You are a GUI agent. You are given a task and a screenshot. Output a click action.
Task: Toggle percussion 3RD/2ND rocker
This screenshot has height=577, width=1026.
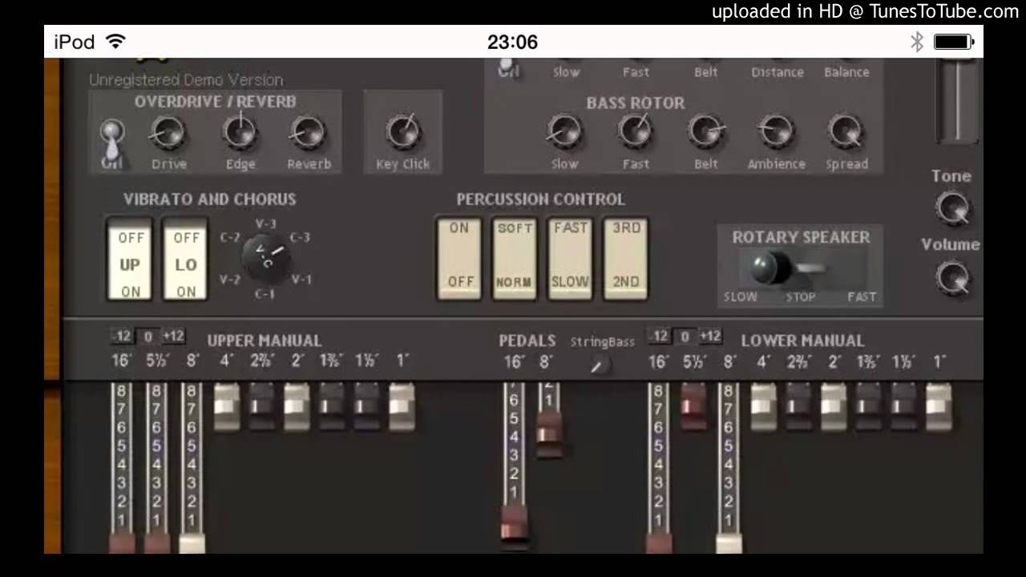(625, 257)
